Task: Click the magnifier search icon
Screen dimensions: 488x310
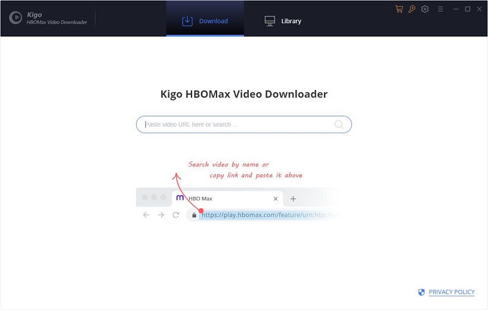Action: pos(339,124)
